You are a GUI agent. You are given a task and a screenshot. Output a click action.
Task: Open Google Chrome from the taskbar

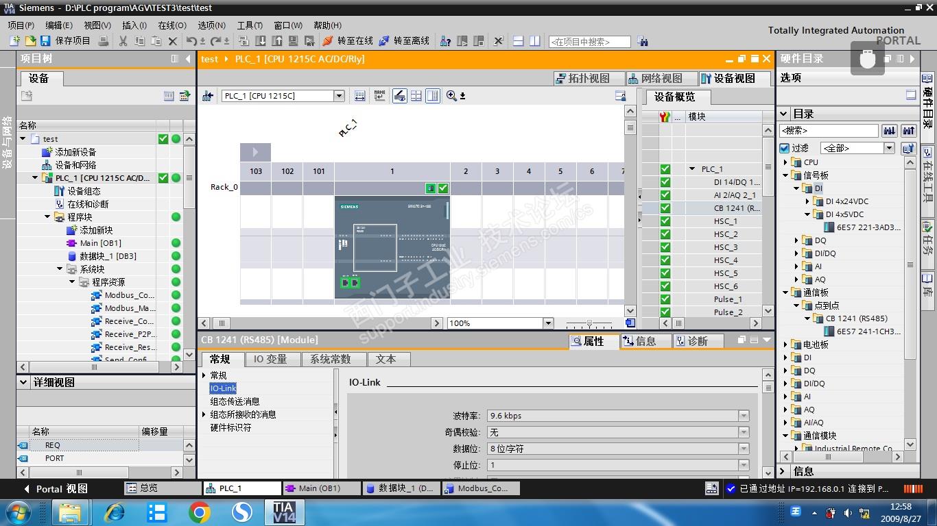pos(200,512)
